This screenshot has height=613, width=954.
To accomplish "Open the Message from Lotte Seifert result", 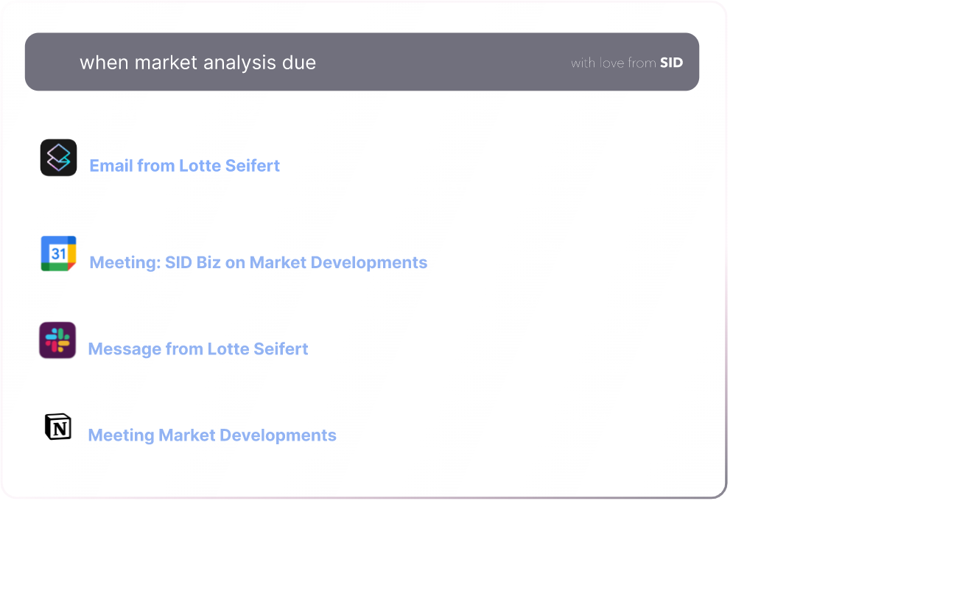I will (197, 349).
